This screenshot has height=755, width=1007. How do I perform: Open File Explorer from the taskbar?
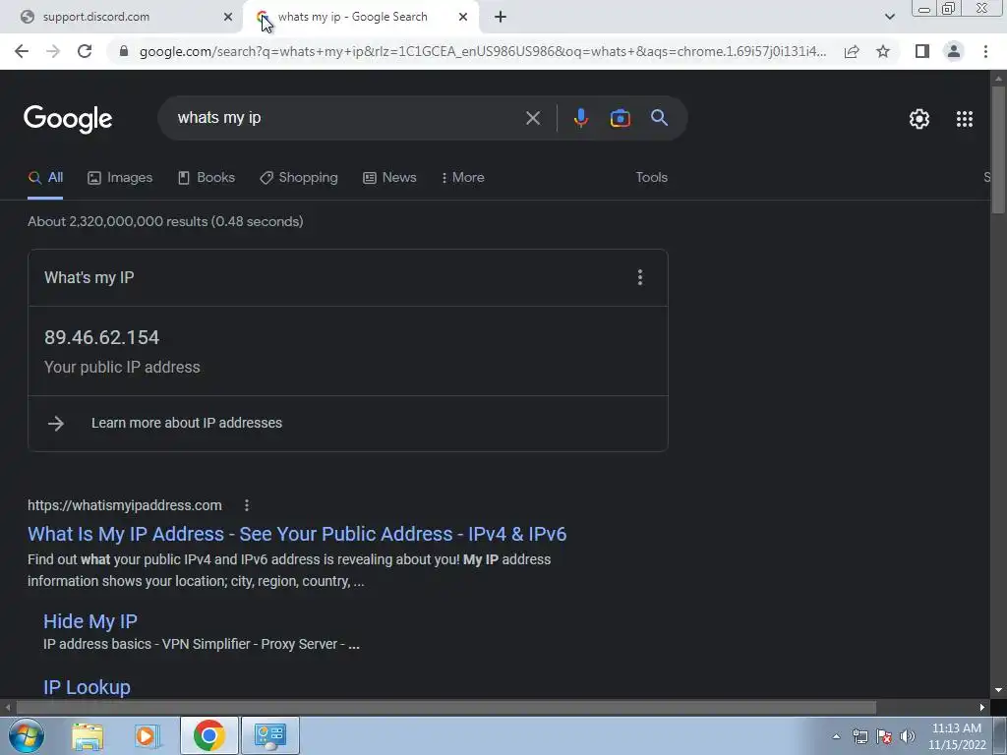pos(88,736)
